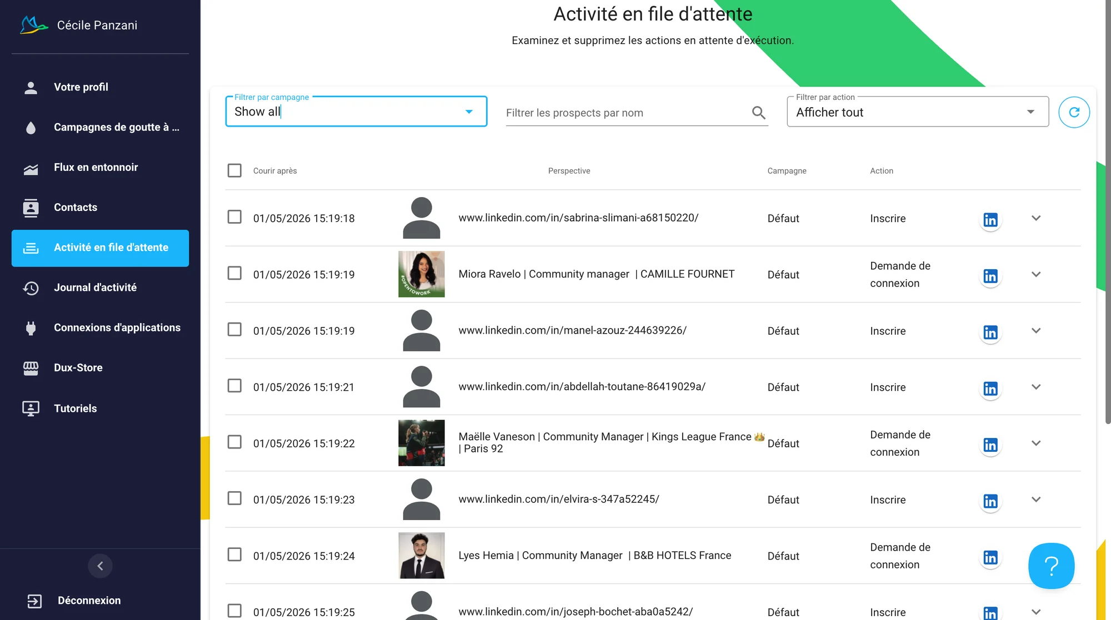Expand the manel-azouz row chevron

pos(1036,331)
